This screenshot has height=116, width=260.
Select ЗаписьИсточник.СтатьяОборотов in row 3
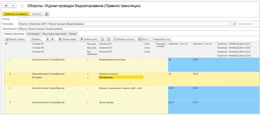point(59,88)
